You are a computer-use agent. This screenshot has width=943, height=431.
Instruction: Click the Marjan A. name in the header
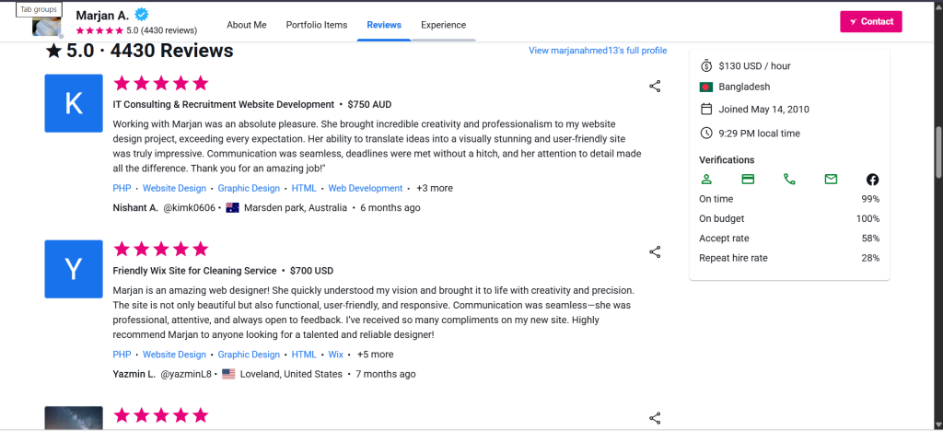[x=103, y=15]
